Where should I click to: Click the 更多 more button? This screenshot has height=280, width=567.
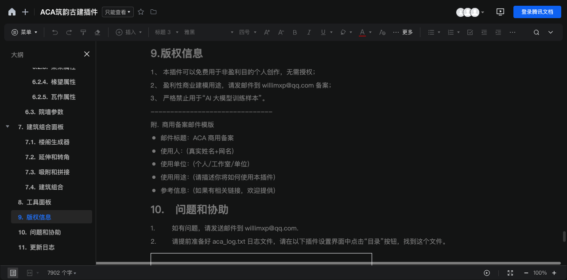tap(403, 32)
